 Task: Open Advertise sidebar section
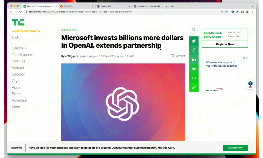point(19,100)
